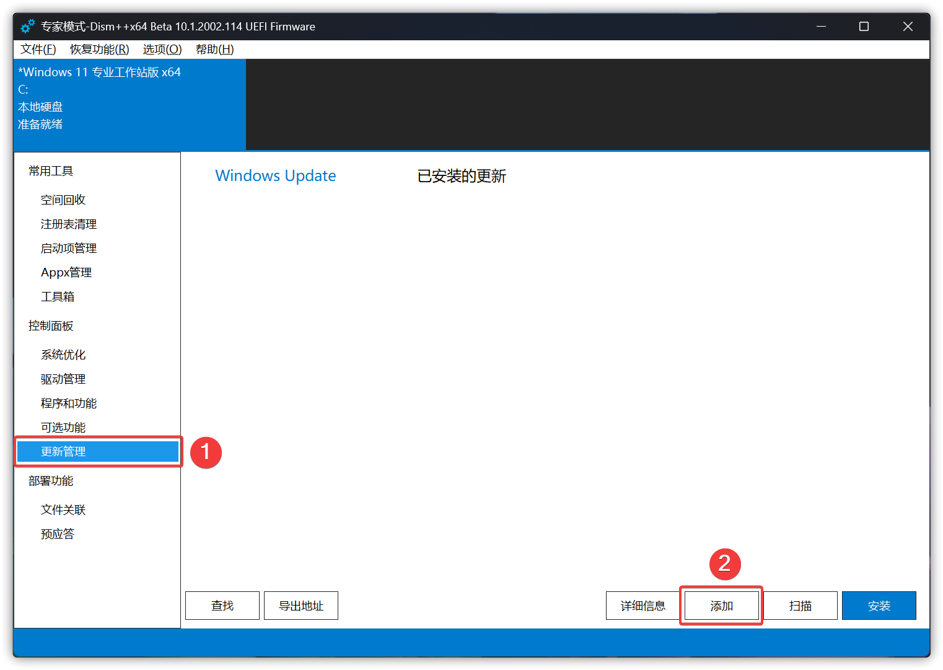Click the 常用工具 group header

click(x=51, y=171)
